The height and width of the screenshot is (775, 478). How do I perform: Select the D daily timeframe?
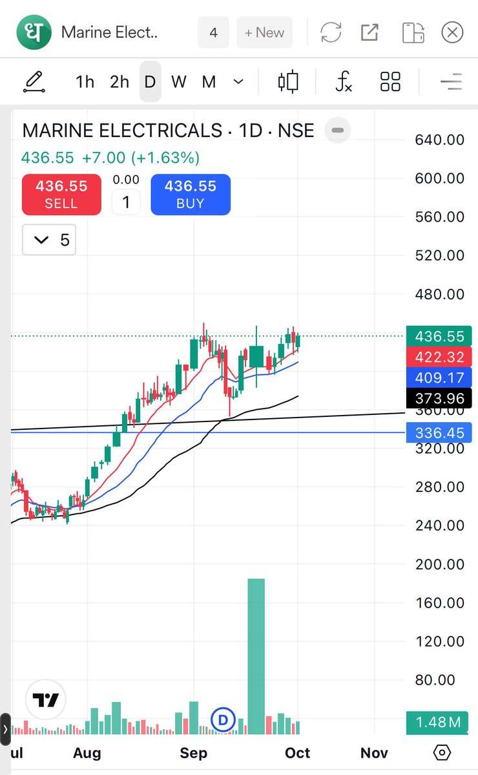(x=150, y=81)
